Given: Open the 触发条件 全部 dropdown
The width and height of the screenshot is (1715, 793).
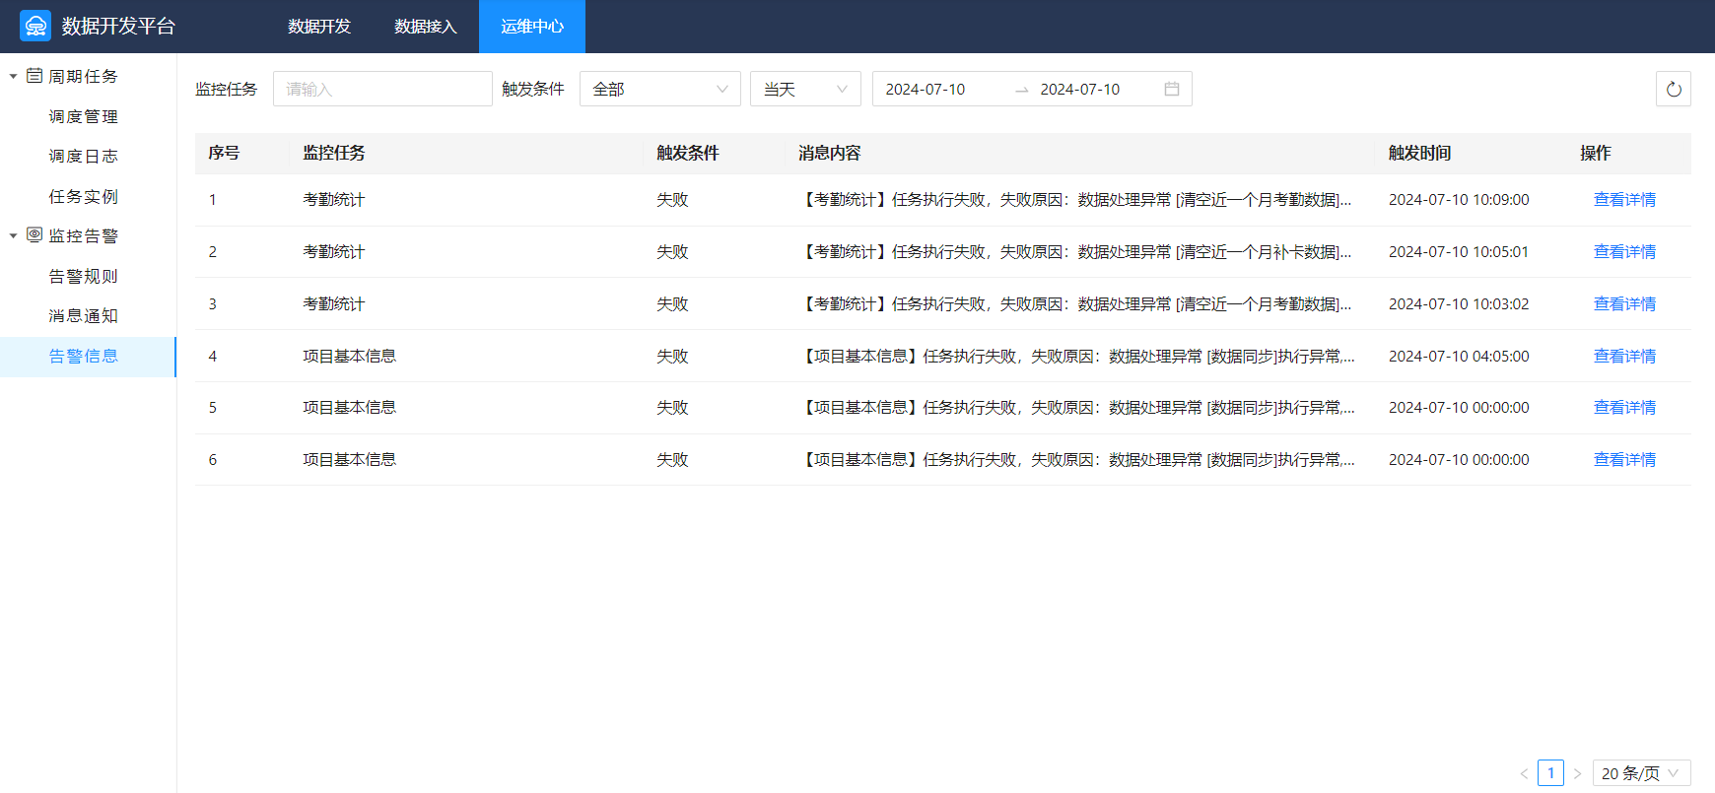Looking at the screenshot, I should point(659,90).
